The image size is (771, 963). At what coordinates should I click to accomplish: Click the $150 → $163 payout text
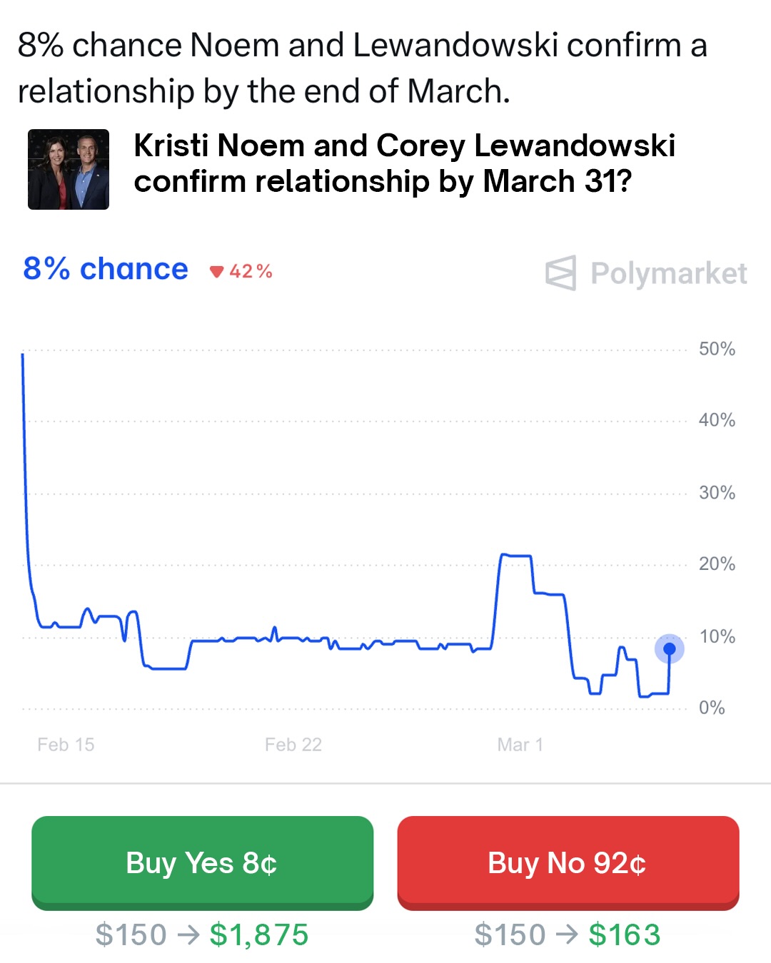(568, 934)
